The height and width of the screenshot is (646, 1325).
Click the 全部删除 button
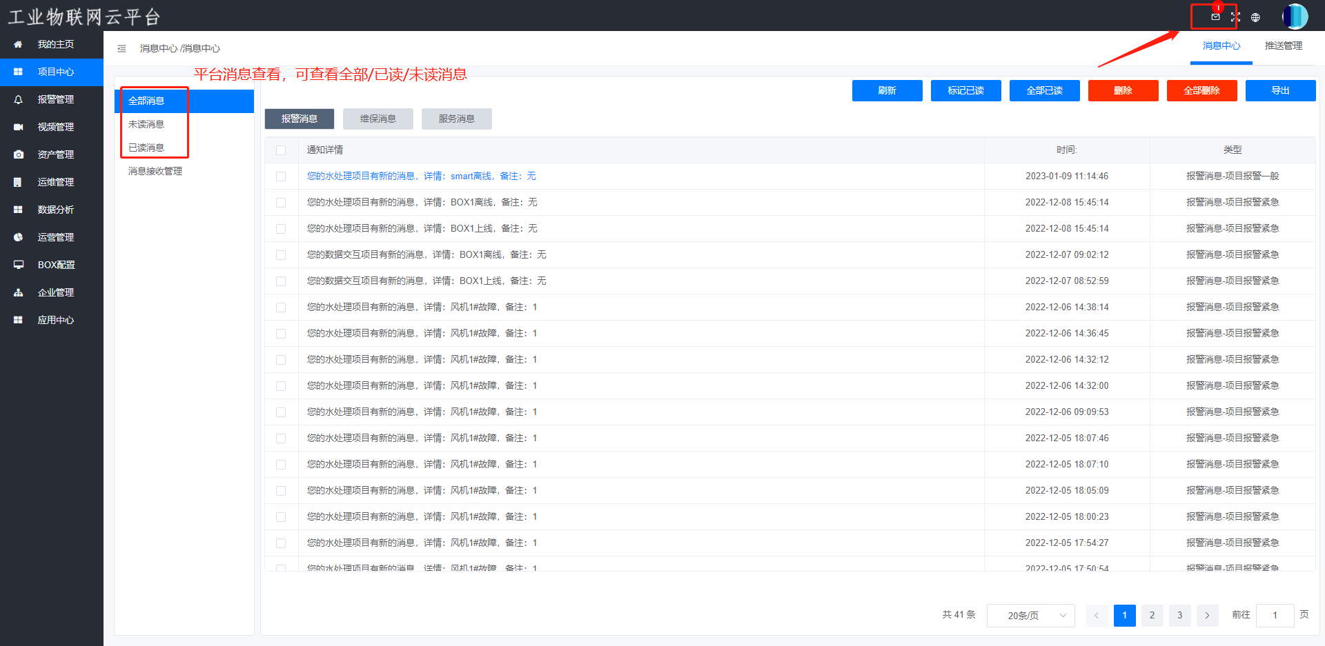1202,90
